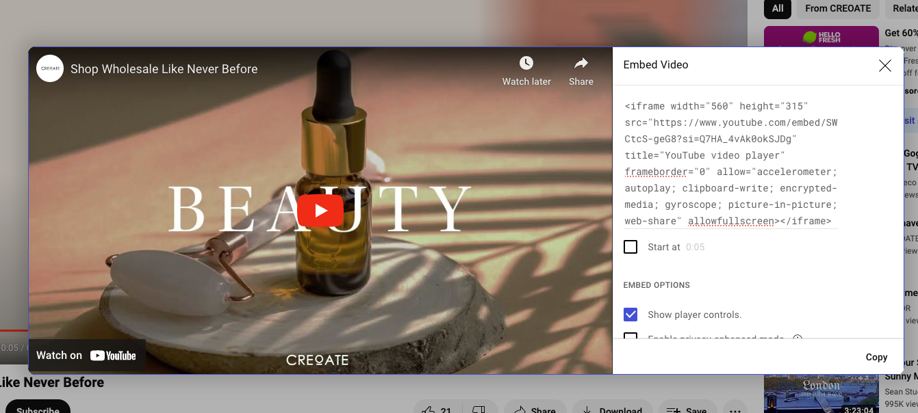
Task: Open the "Watch on YouTube" link
Action: pyautogui.click(x=86, y=356)
